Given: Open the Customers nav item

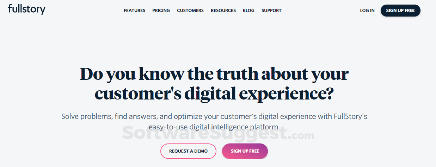Looking at the screenshot, I should pos(190,11).
